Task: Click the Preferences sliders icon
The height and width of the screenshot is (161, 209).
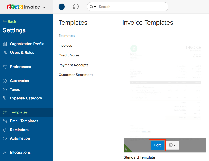Action: pyautogui.click(x=5, y=67)
